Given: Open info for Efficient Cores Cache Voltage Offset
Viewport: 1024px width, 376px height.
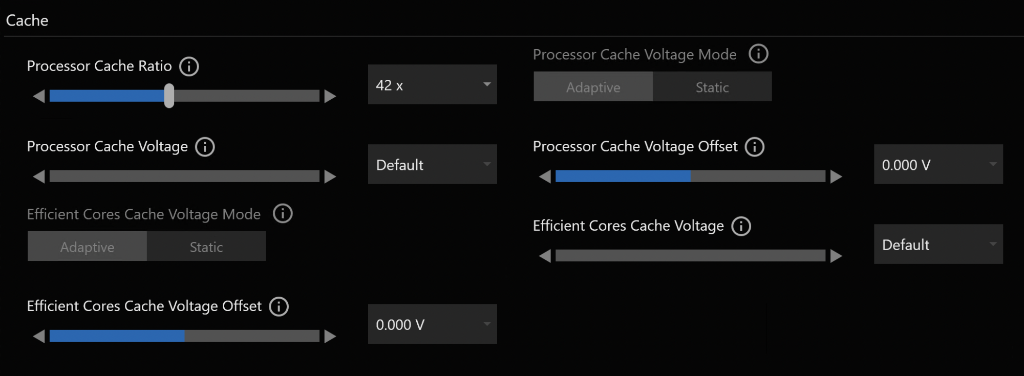Looking at the screenshot, I should coord(279,306).
